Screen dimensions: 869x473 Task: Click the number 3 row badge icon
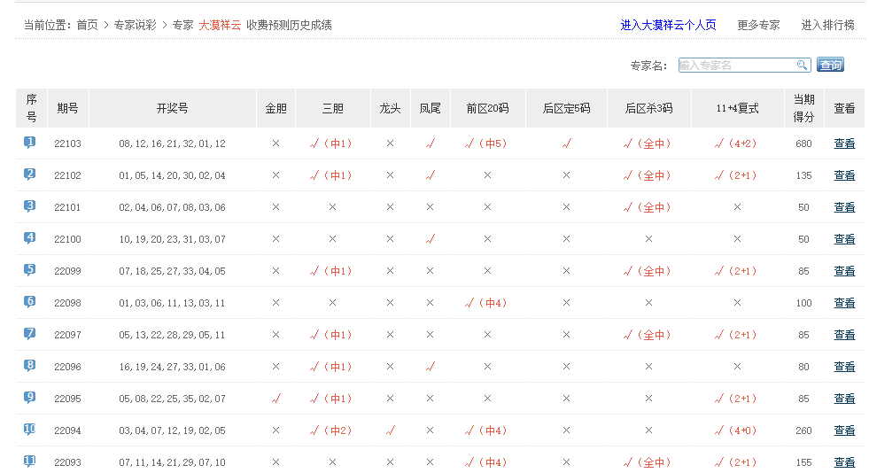(x=30, y=206)
